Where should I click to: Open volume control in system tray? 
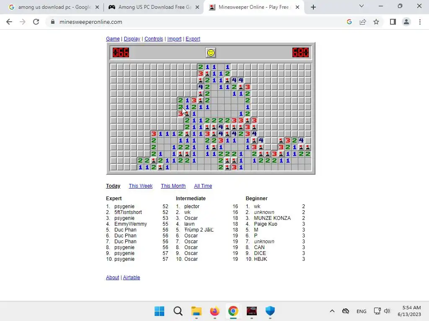[x=387, y=311]
